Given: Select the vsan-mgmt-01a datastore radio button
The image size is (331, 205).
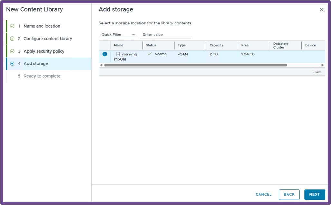Looking at the screenshot, I should (x=105, y=54).
